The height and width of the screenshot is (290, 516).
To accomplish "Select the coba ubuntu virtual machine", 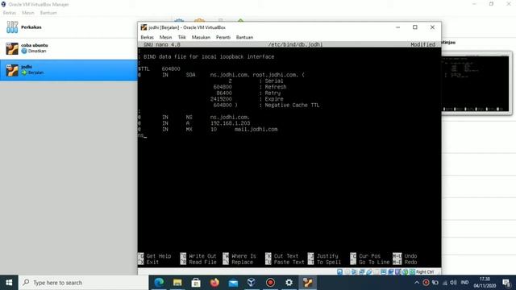I will 69,48.
